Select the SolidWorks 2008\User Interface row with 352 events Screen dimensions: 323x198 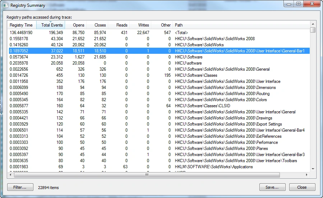coord(159,81)
